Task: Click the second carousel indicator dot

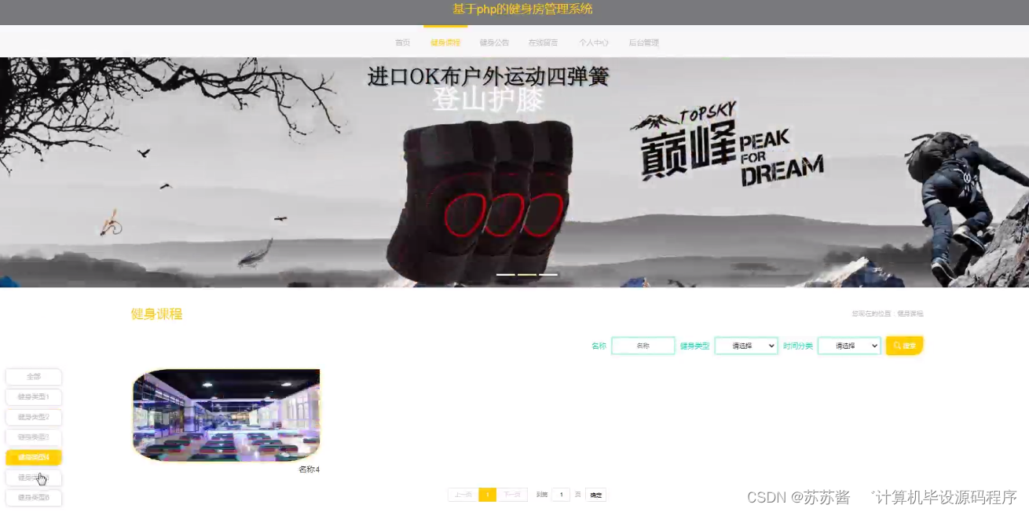Action: click(x=527, y=274)
